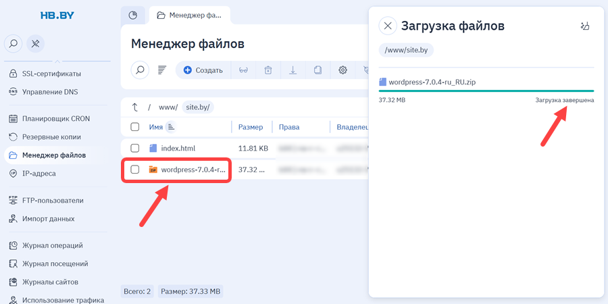This screenshot has height=304, width=608.
Task: Click the glasses view icon
Action: coord(243,70)
